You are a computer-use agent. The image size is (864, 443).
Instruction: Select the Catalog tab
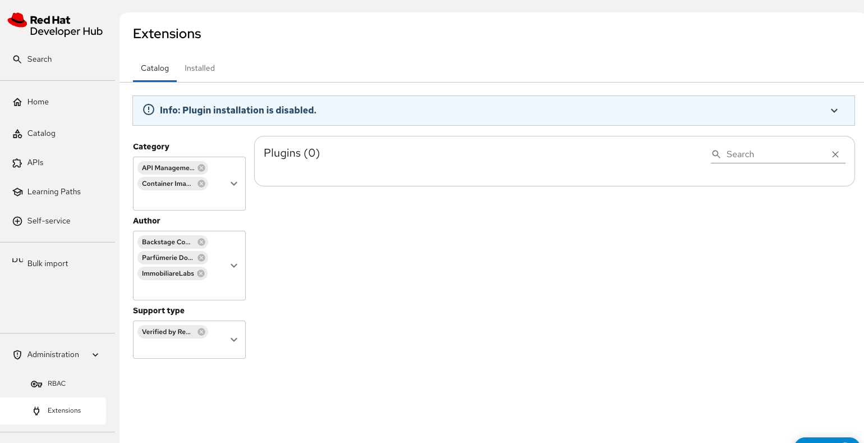(x=155, y=68)
